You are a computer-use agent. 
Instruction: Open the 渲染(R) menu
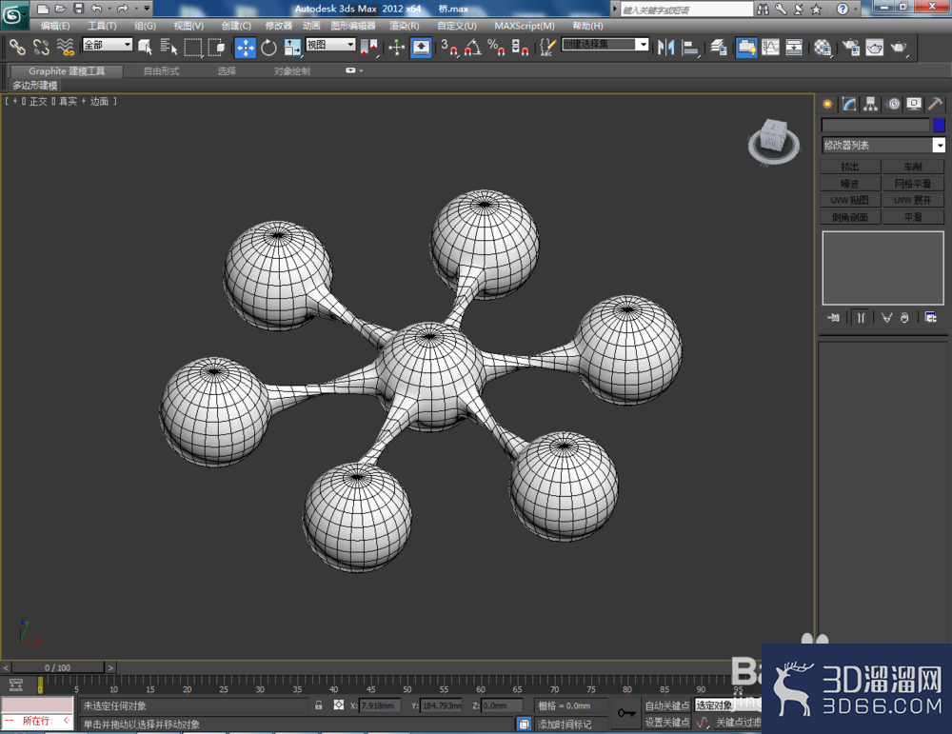405,26
